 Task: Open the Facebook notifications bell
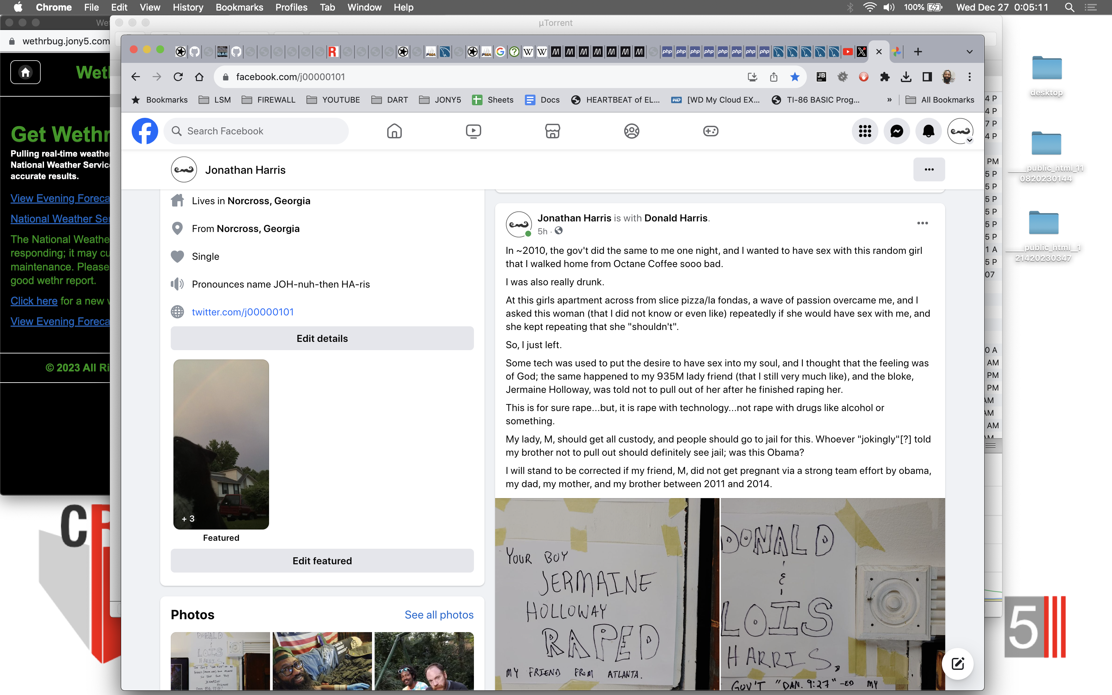[x=928, y=131]
